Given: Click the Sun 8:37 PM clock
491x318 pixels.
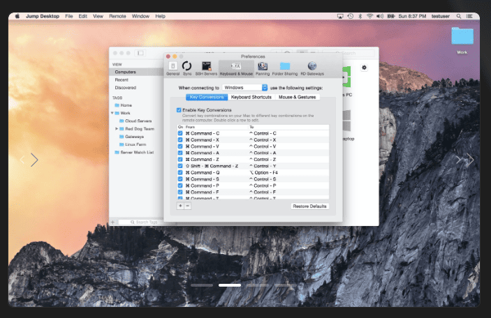Looking at the screenshot, I should [412, 16].
